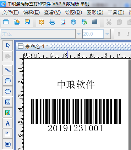Toggle grid display icon
131x150 pixels.
(x=95, y=22)
